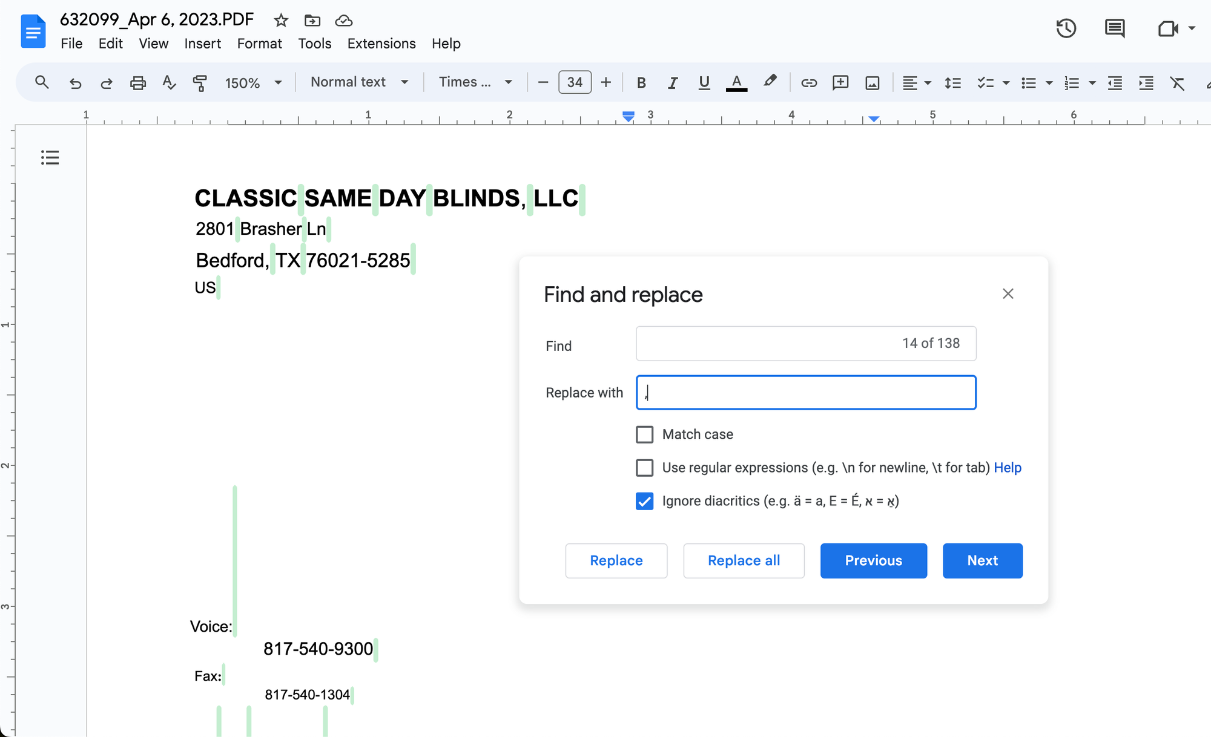Check the cloud document status icon

(344, 21)
